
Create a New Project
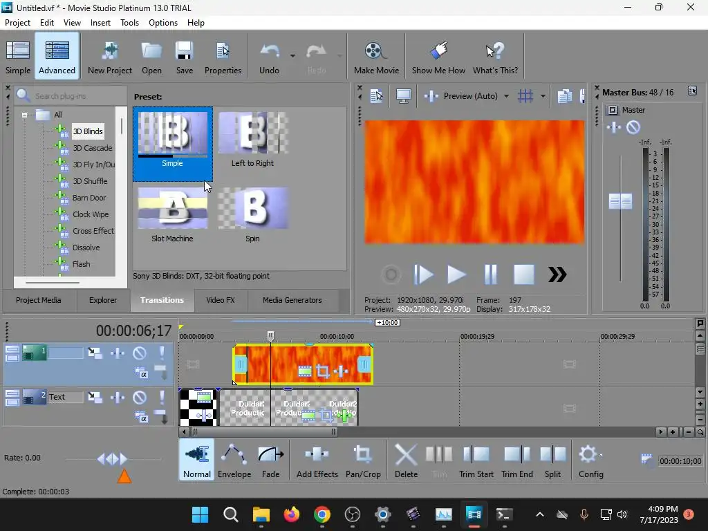click(x=110, y=57)
